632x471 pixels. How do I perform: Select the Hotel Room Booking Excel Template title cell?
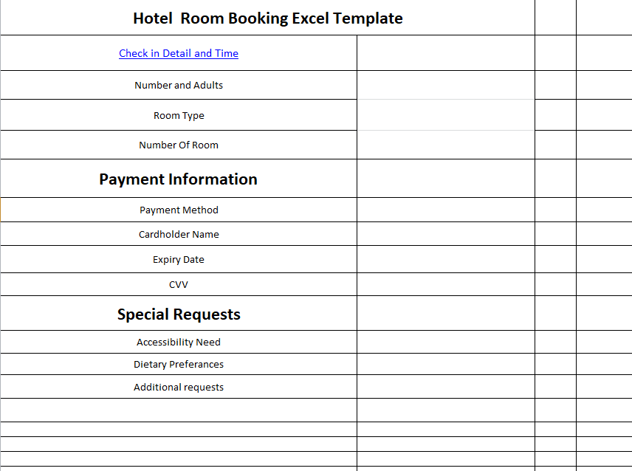267,18
